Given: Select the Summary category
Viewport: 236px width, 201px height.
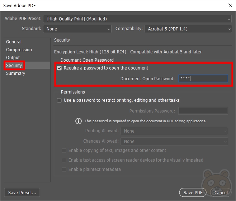Looking at the screenshot, I should tap(15, 73).
